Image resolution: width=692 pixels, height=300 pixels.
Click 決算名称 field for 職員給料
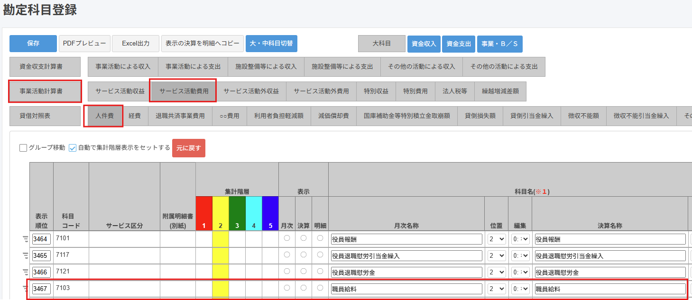pos(610,289)
